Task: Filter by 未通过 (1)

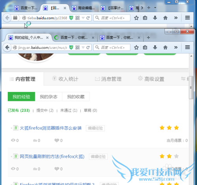Action: pyautogui.click(x=69, y=110)
